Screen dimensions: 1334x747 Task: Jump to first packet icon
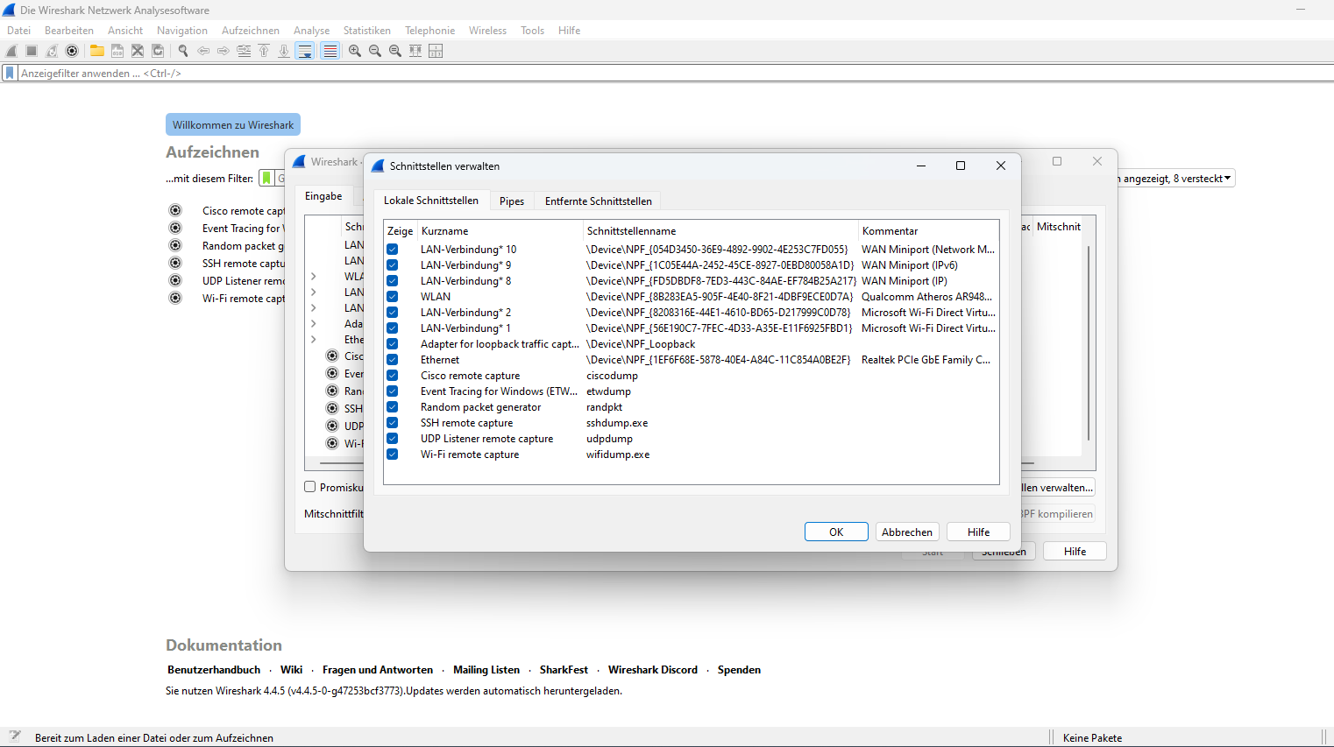(x=264, y=51)
